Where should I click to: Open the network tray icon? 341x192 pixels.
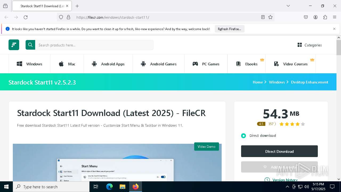(300, 187)
